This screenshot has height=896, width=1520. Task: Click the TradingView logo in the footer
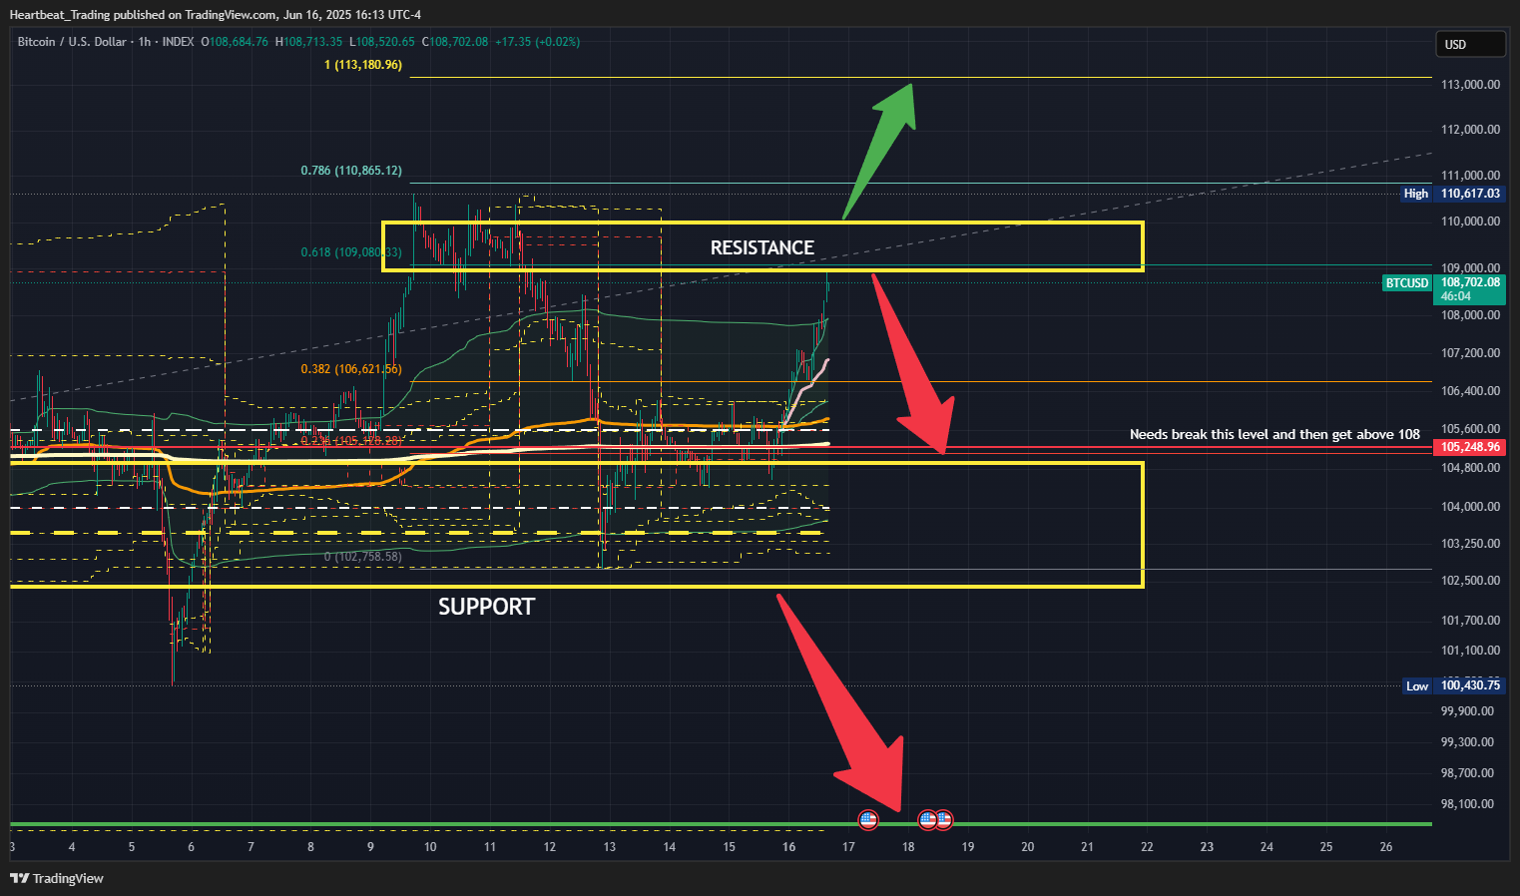click(x=57, y=878)
